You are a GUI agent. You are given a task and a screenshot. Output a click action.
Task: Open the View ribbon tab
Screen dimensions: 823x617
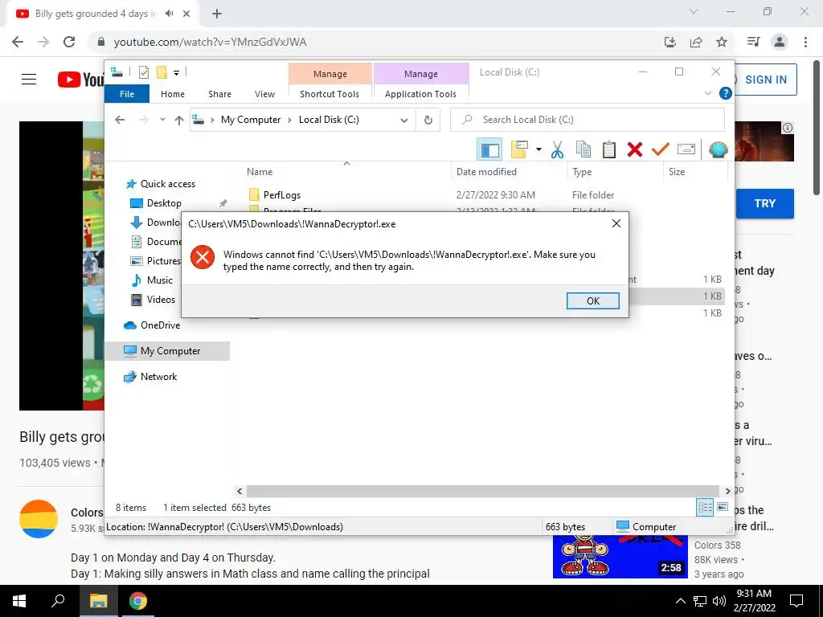264,94
